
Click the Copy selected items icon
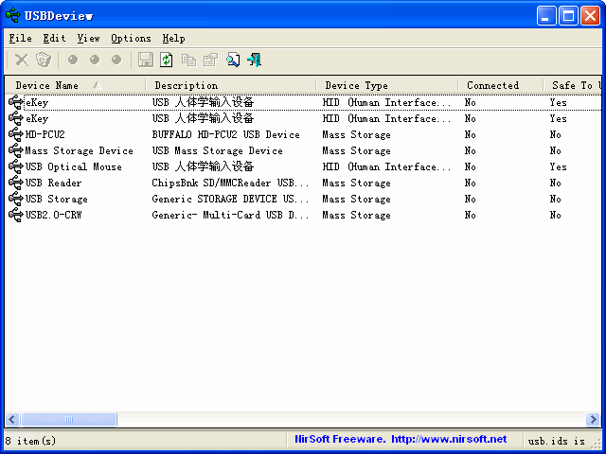click(188, 60)
